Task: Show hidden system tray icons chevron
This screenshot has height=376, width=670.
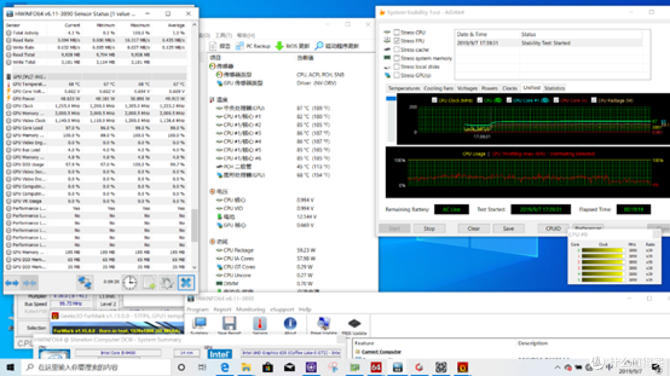Action: pyautogui.click(x=557, y=367)
